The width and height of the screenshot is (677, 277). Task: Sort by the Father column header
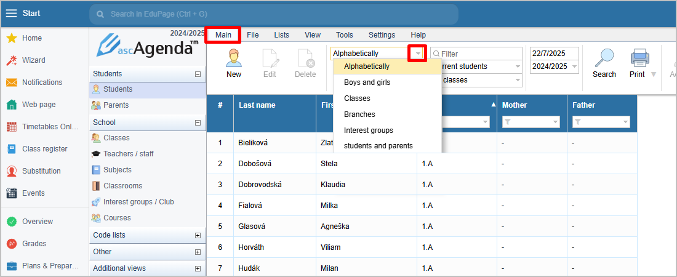(x=583, y=105)
